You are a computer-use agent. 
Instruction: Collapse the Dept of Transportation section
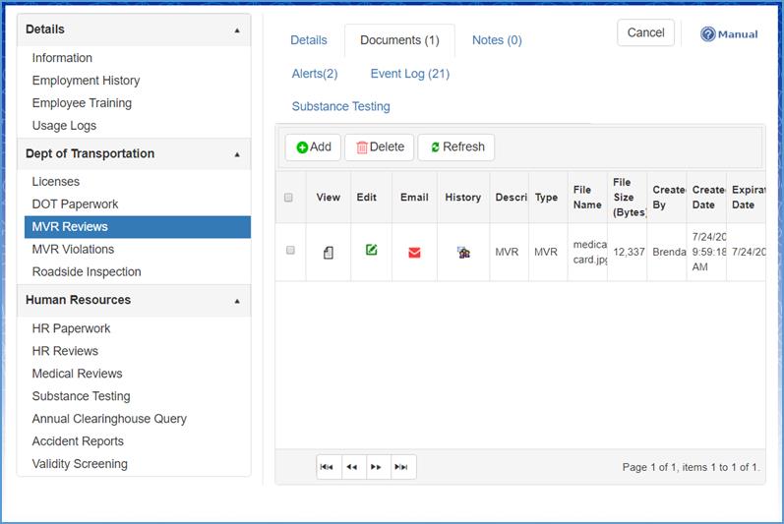point(237,154)
